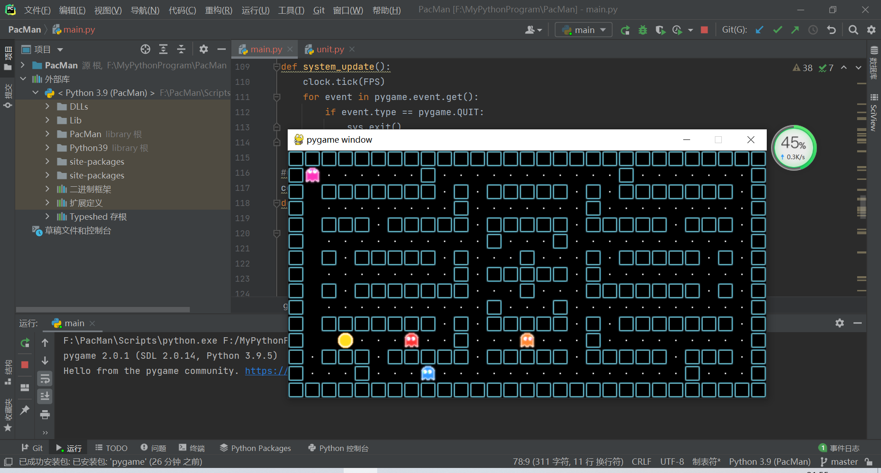Click the master branch indicator
Image resolution: width=881 pixels, height=473 pixels.
[x=839, y=462]
